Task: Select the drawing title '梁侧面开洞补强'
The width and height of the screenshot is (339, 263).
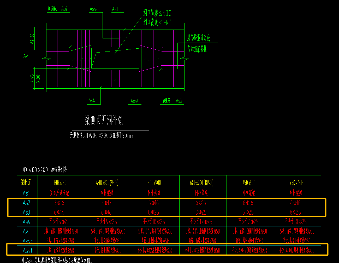Action: click(104, 120)
